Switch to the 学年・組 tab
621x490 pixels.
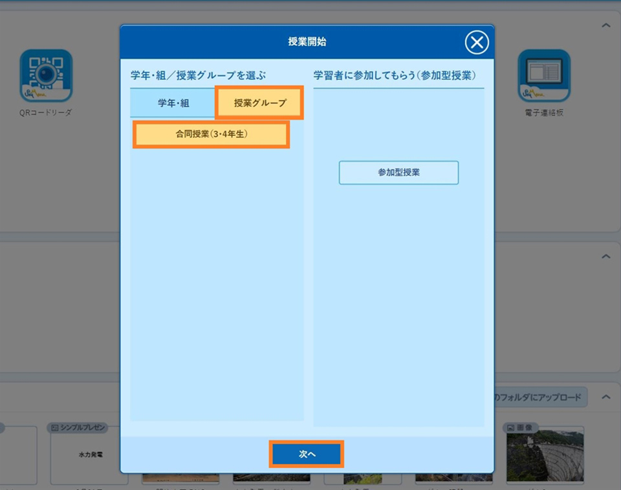coord(173,103)
